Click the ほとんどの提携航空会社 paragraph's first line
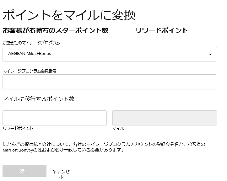This screenshot has width=227, height=181. tap(104, 144)
